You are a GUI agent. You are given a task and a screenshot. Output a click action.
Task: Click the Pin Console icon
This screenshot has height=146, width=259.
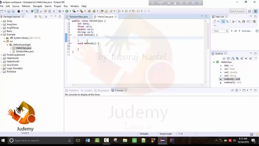pyautogui.click(x=232, y=90)
